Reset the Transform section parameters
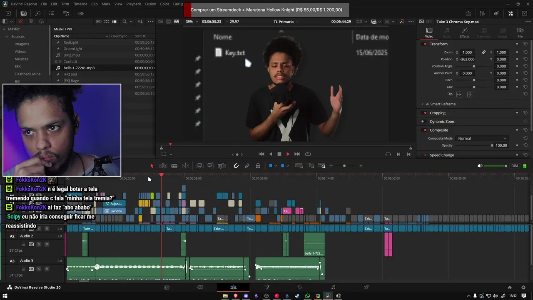The width and height of the screenshot is (533, 300). pyautogui.click(x=526, y=44)
